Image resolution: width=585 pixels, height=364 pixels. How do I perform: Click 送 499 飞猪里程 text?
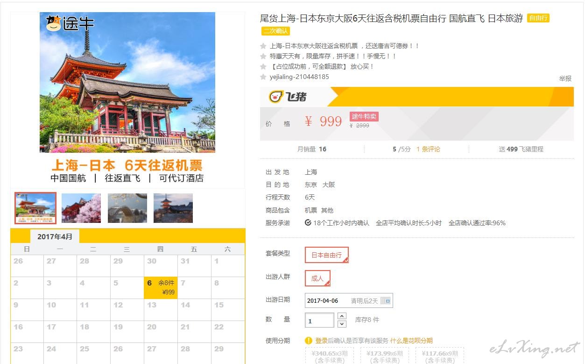[521, 149]
